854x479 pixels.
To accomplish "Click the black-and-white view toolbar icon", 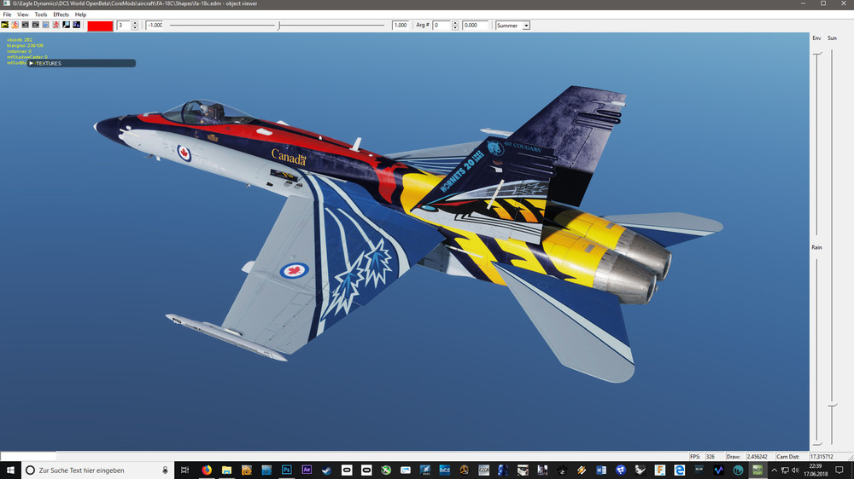I will pyautogui.click(x=67, y=25).
